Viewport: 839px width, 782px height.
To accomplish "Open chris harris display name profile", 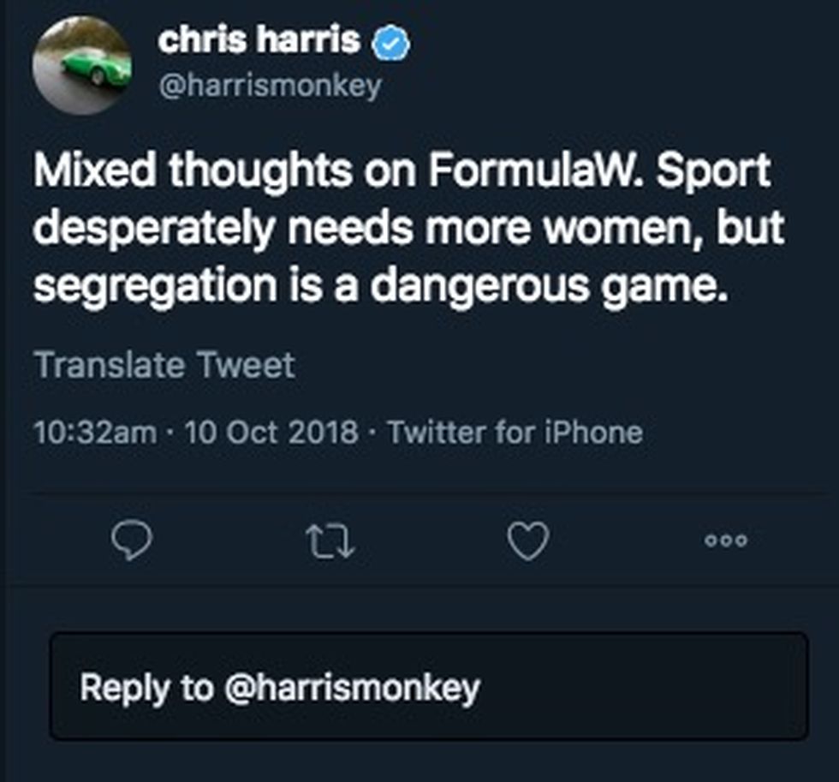I will click(259, 39).
